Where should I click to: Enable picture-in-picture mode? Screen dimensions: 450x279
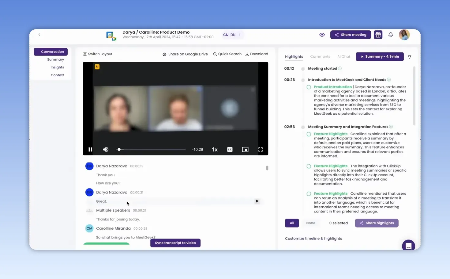(x=245, y=150)
